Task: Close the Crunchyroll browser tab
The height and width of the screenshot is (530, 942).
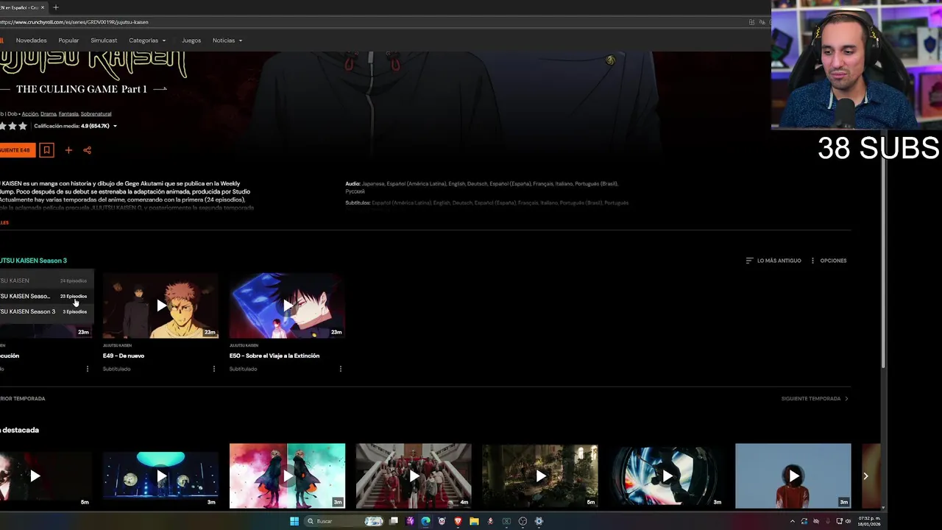Action: pos(43,7)
